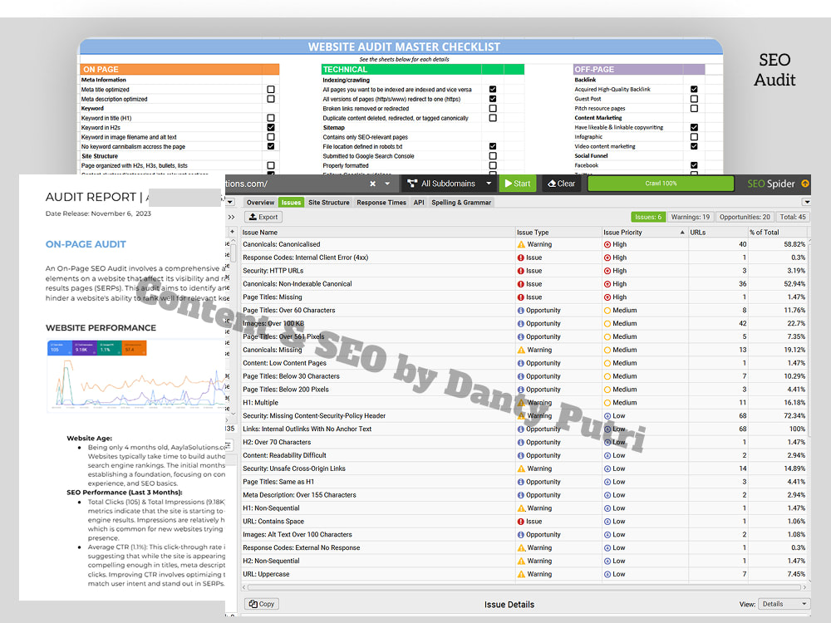Filter by the Issues: 6 button
This screenshot has width=831, height=623.
[x=647, y=217]
